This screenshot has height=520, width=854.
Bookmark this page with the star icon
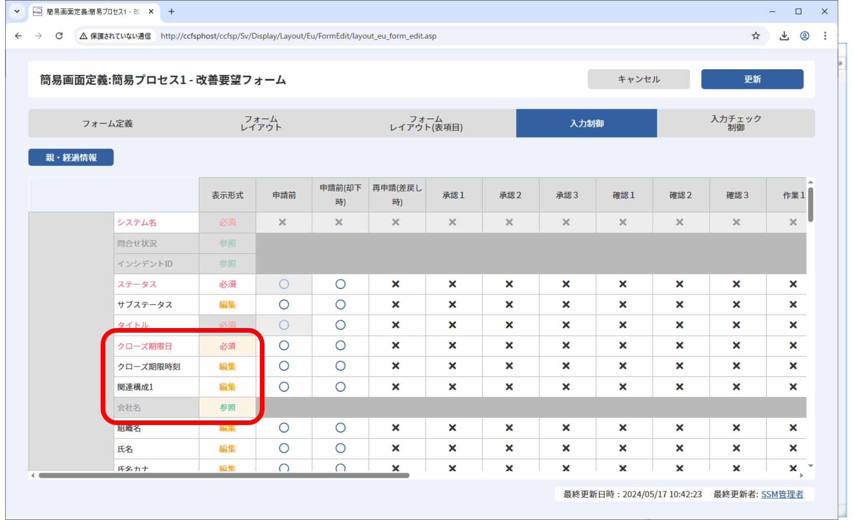pyautogui.click(x=756, y=36)
